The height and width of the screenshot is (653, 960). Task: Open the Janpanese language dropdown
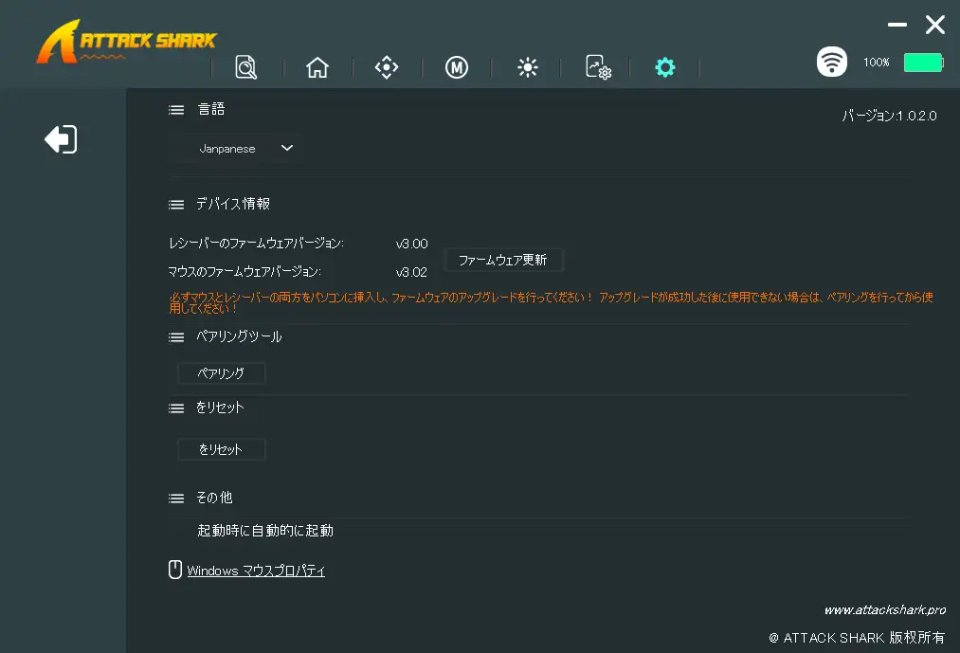pos(245,149)
